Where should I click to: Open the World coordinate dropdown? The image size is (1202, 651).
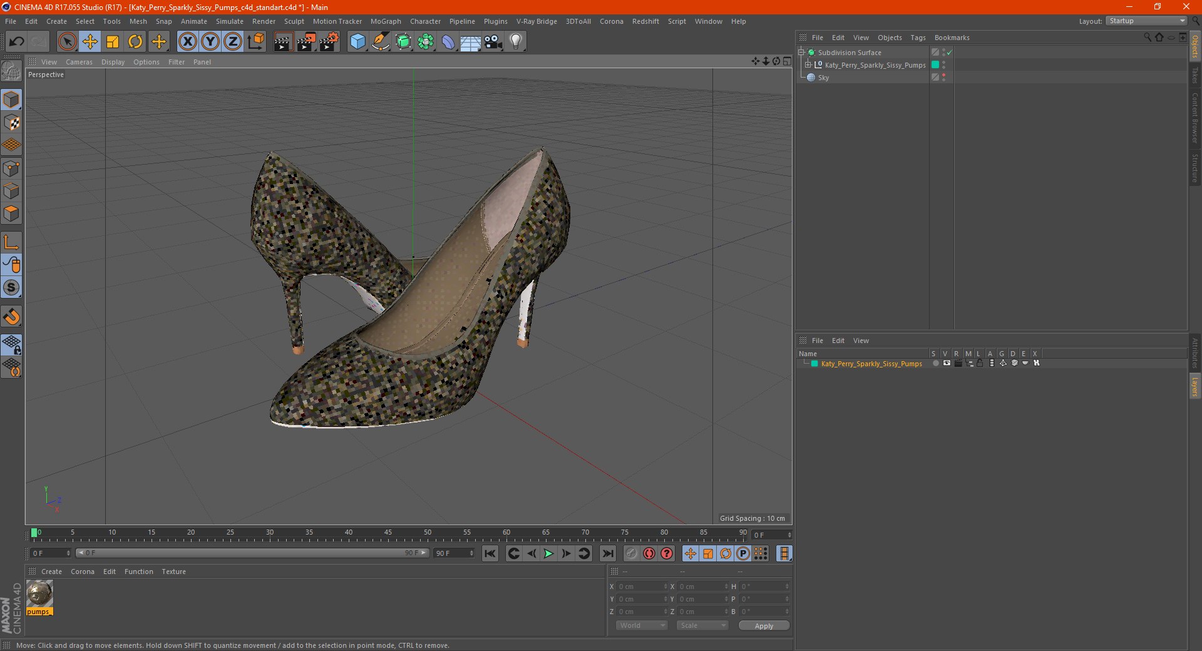[642, 625]
